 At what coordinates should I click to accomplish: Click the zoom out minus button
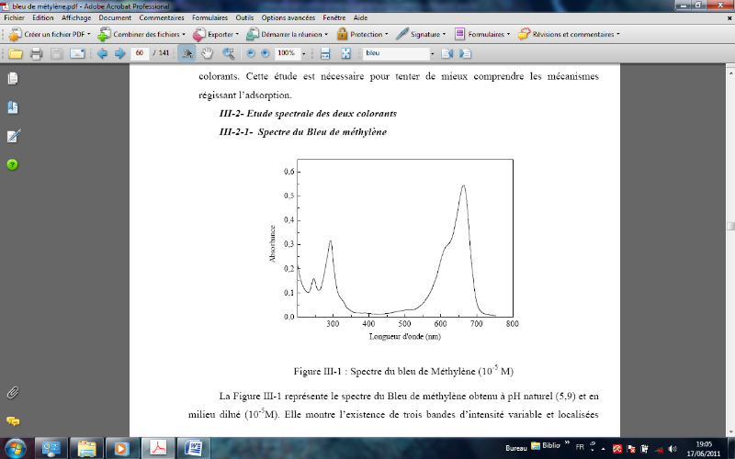point(251,53)
